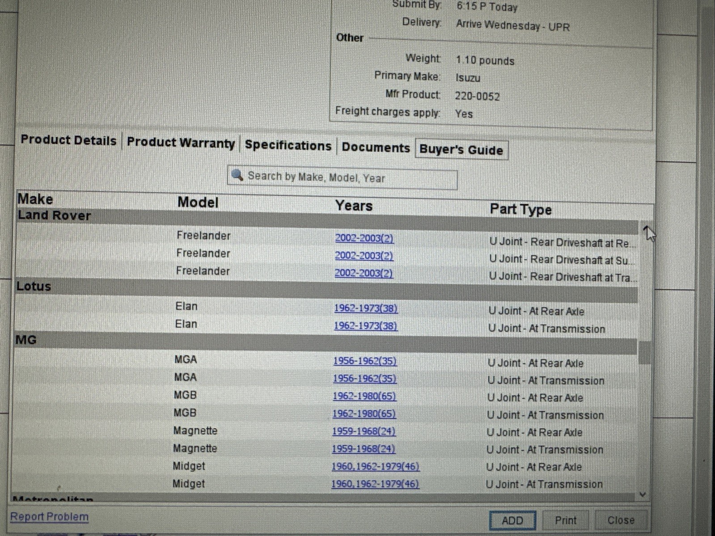Click the Freight charges apply 'Yes' value
715x536 pixels.
tap(464, 114)
